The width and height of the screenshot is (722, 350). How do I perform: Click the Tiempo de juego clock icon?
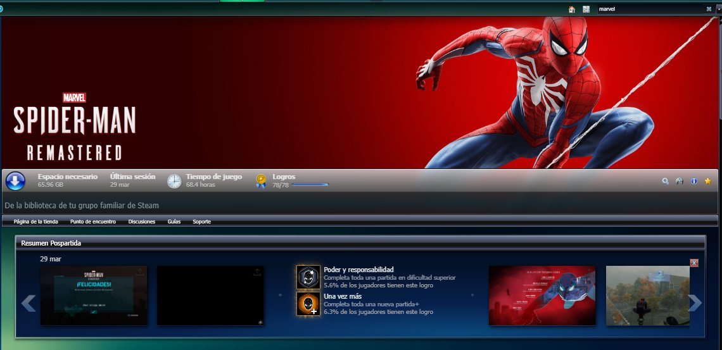[174, 181]
